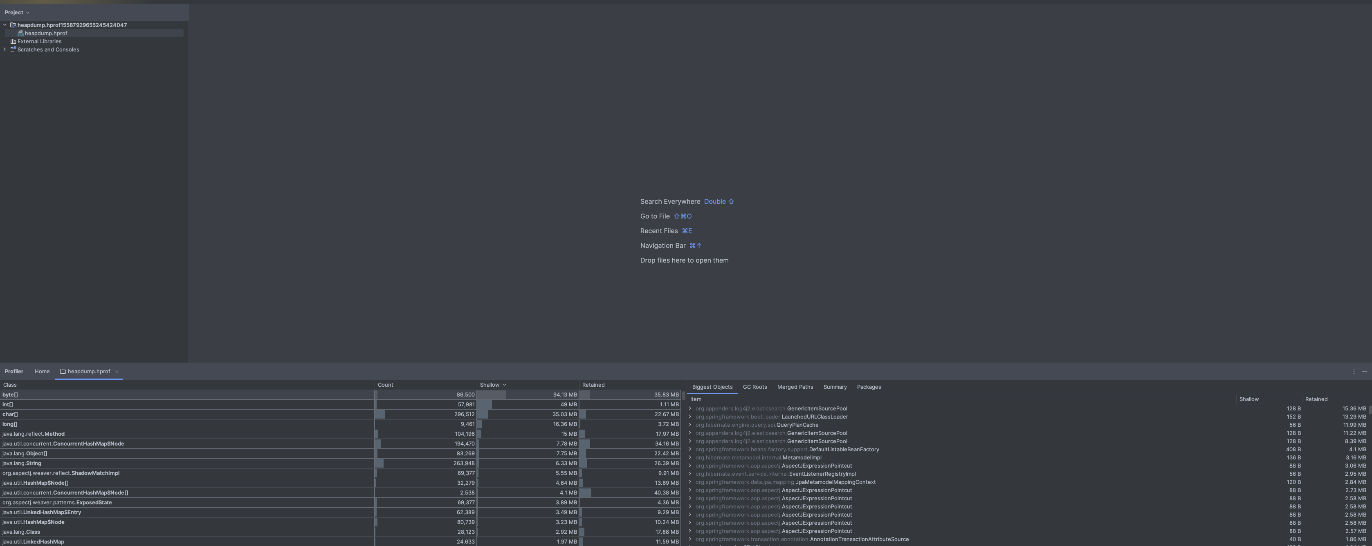The height and width of the screenshot is (546, 1372).
Task: Collapse the heapdump.hprof project root node
Action: pyautogui.click(x=5, y=25)
